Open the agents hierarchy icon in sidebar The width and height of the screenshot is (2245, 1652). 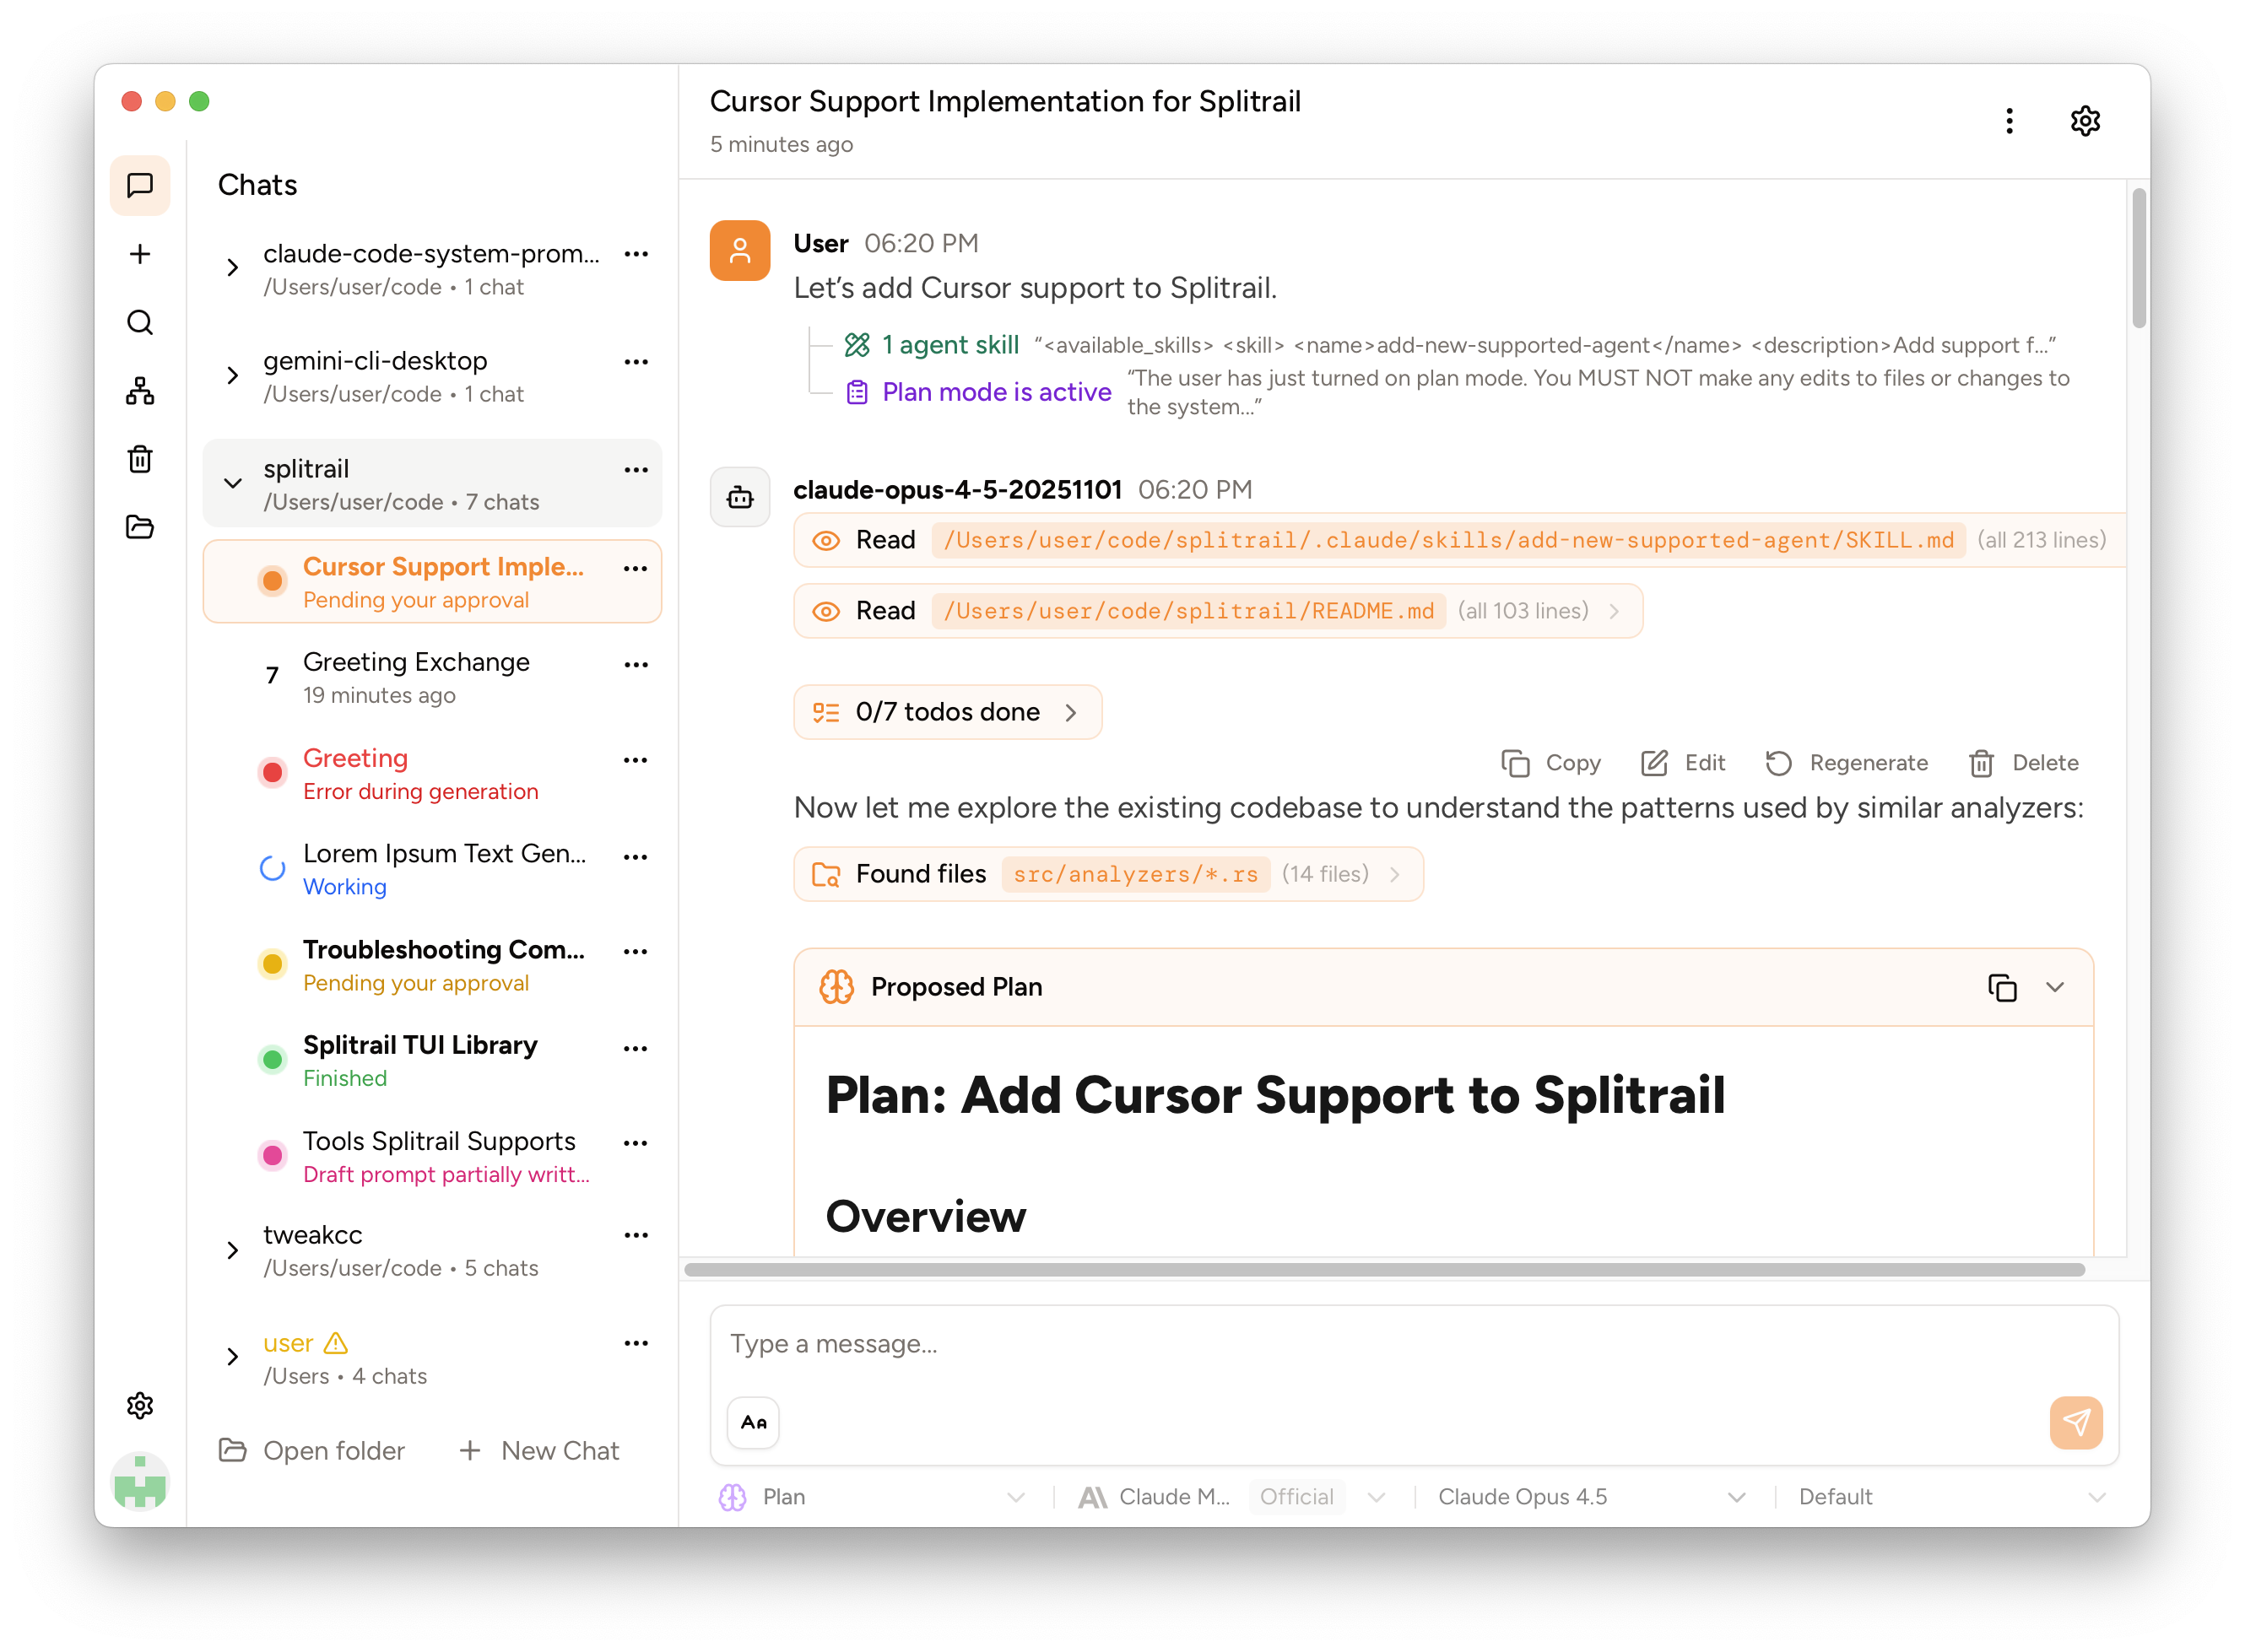pyautogui.click(x=140, y=391)
